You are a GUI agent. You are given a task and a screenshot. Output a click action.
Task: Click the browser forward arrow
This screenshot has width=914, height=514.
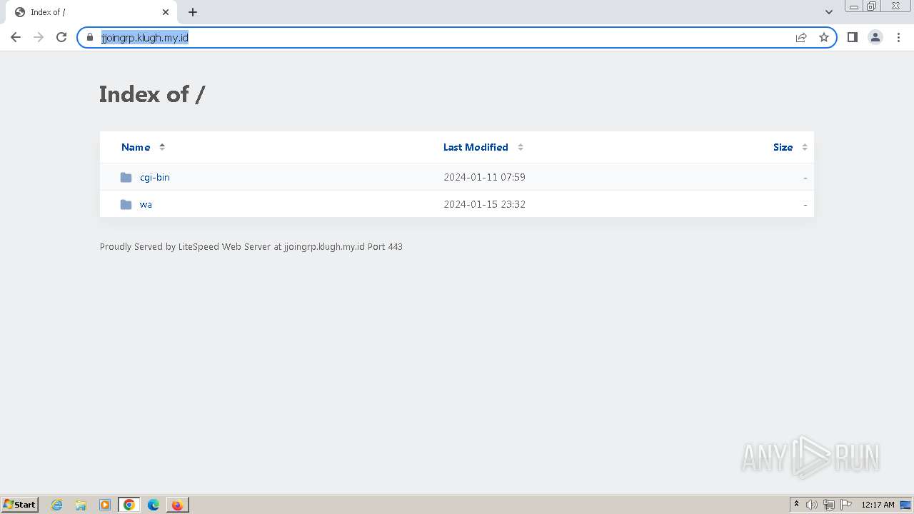pos(39,37)
